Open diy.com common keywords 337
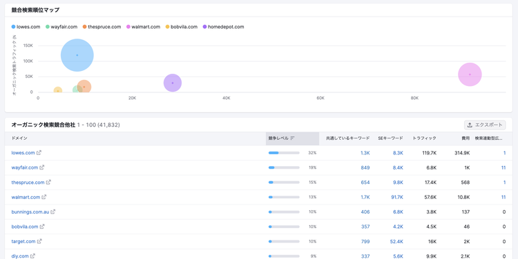Screen dimensions: 518x259 365,256
